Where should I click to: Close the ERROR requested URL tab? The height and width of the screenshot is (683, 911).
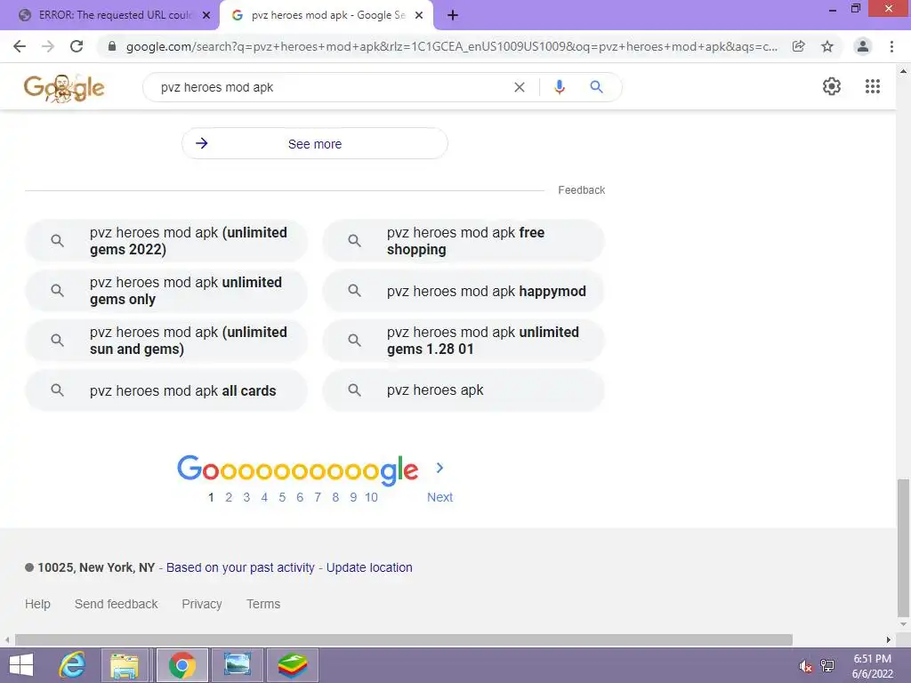pyautogui.click(x=206, y=15)
